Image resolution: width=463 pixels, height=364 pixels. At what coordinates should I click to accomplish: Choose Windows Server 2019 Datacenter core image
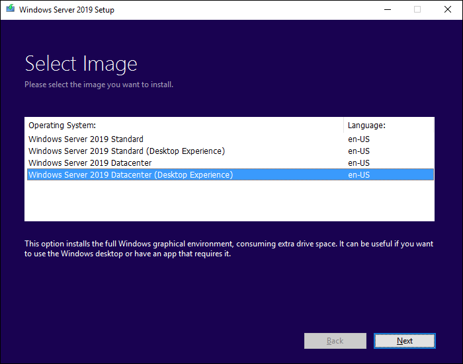pyautogui.click(x=90, y=163)
